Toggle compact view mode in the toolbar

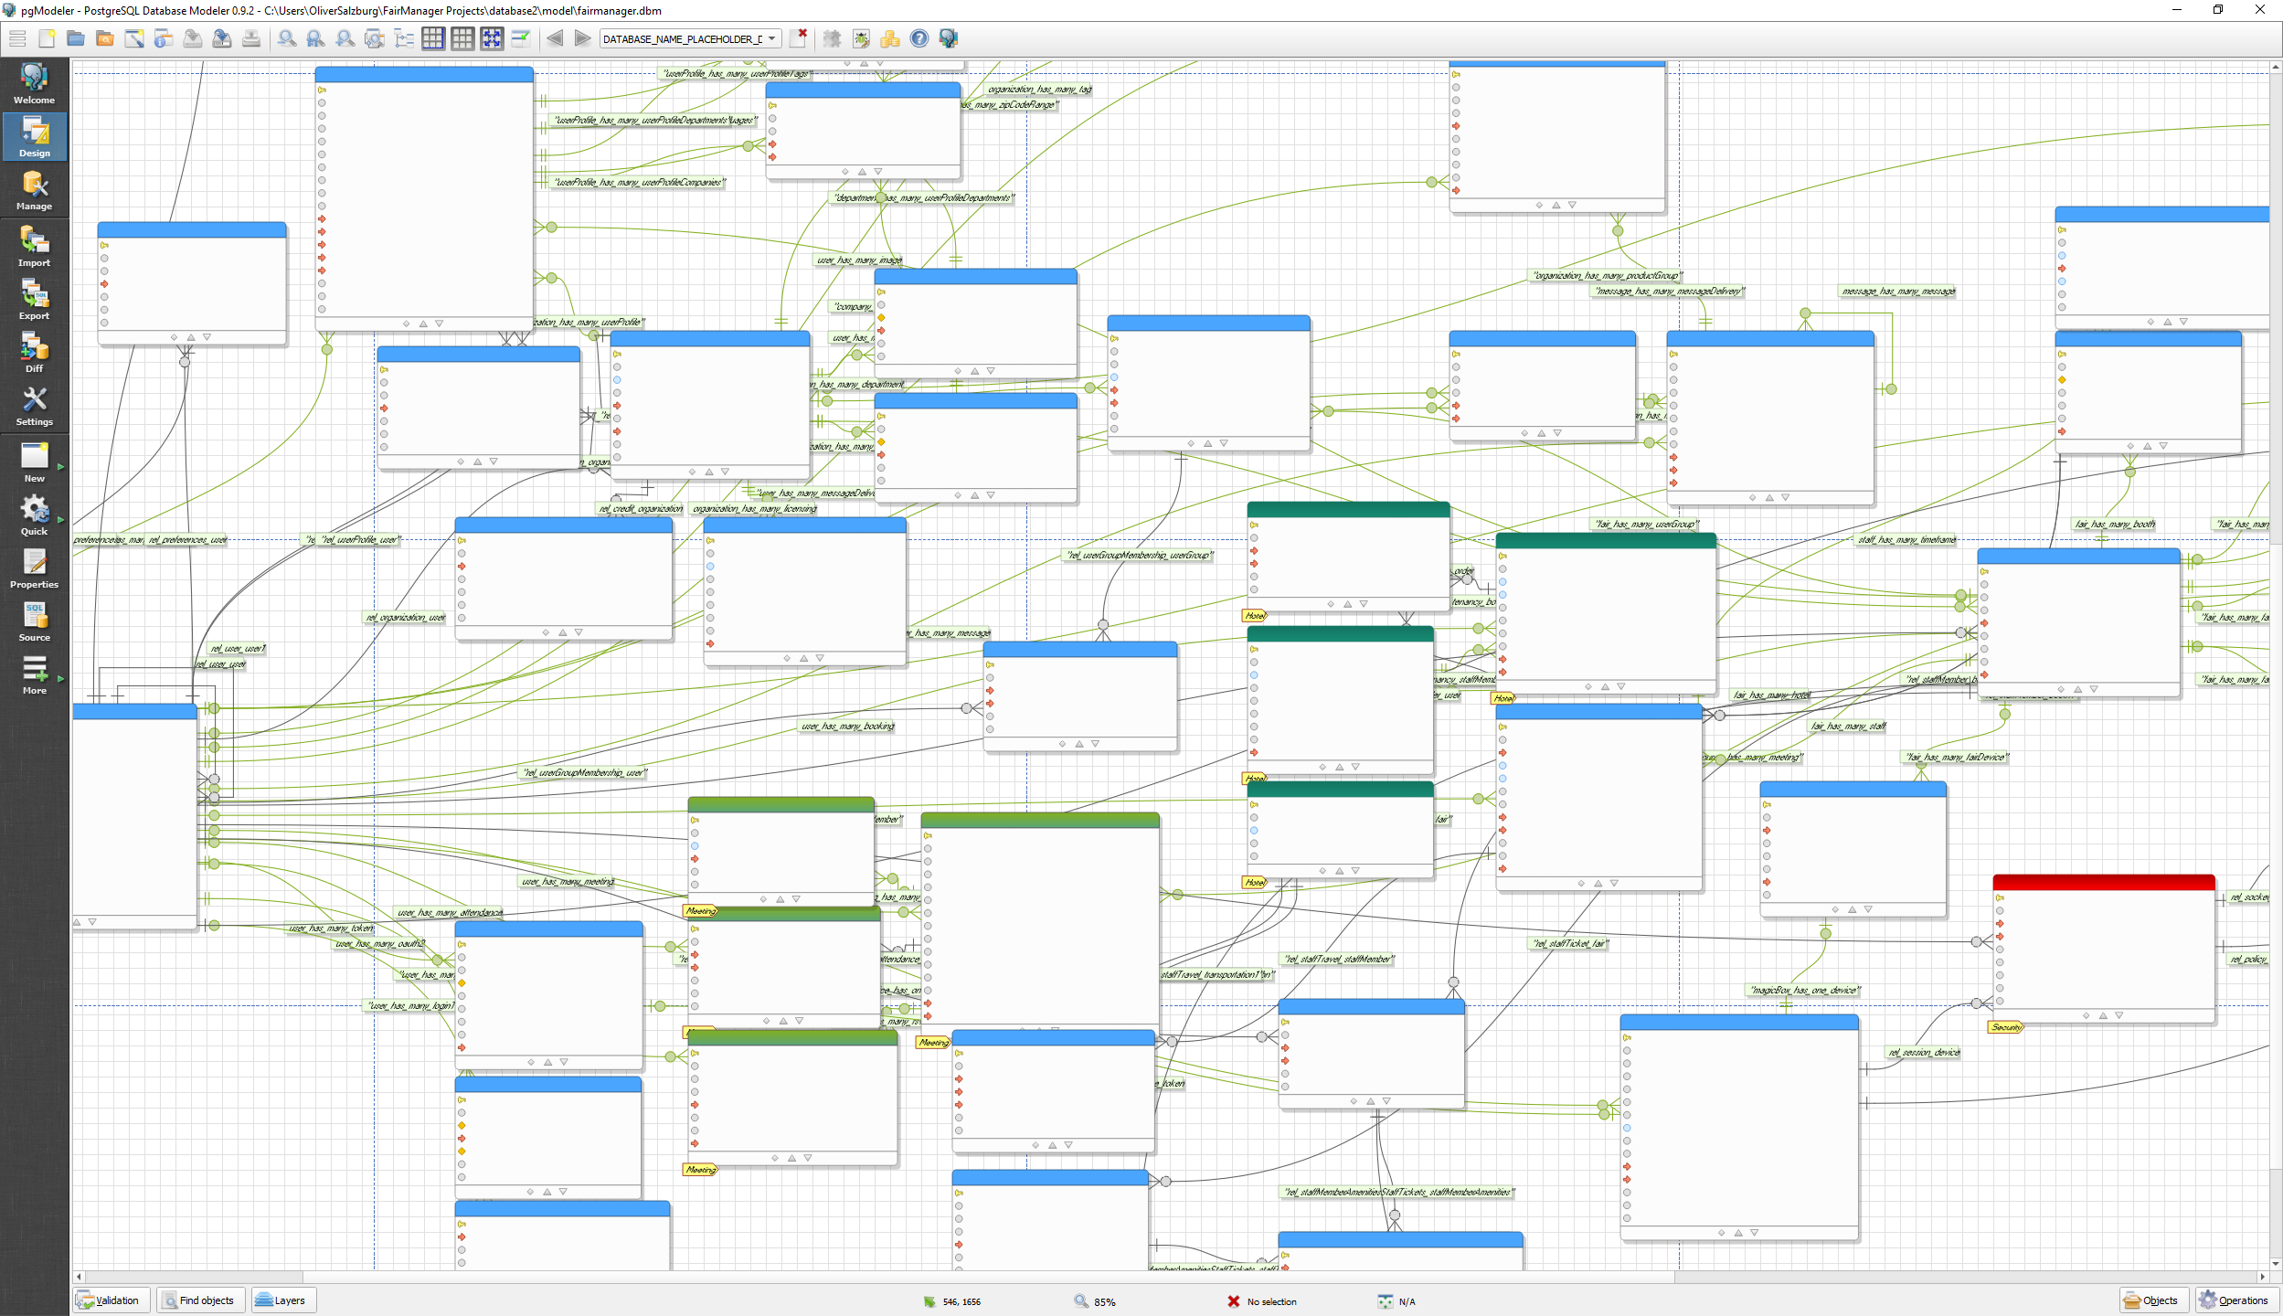tap(522, 38)
